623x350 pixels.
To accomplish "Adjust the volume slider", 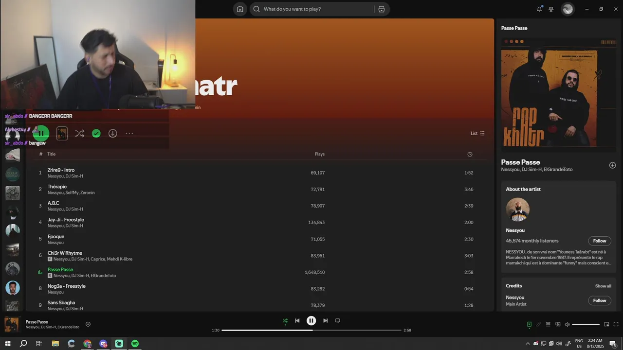I will [586, 324].
